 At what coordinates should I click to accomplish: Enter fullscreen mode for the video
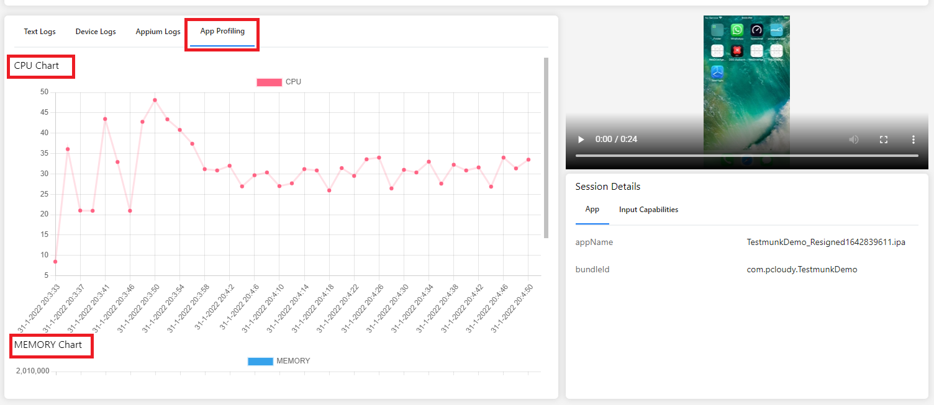884,140
